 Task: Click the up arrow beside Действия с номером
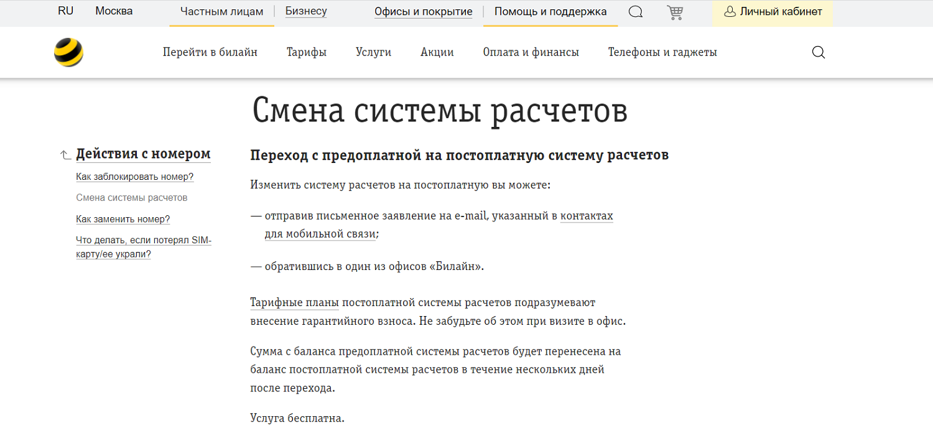[x=65, y=155]
